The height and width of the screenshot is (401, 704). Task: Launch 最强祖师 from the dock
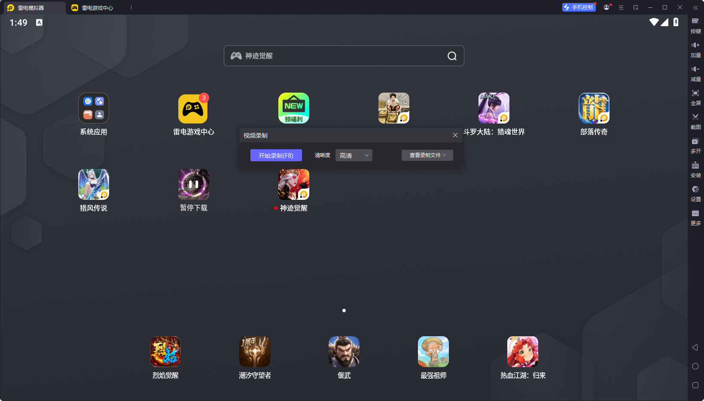[433, 352]
